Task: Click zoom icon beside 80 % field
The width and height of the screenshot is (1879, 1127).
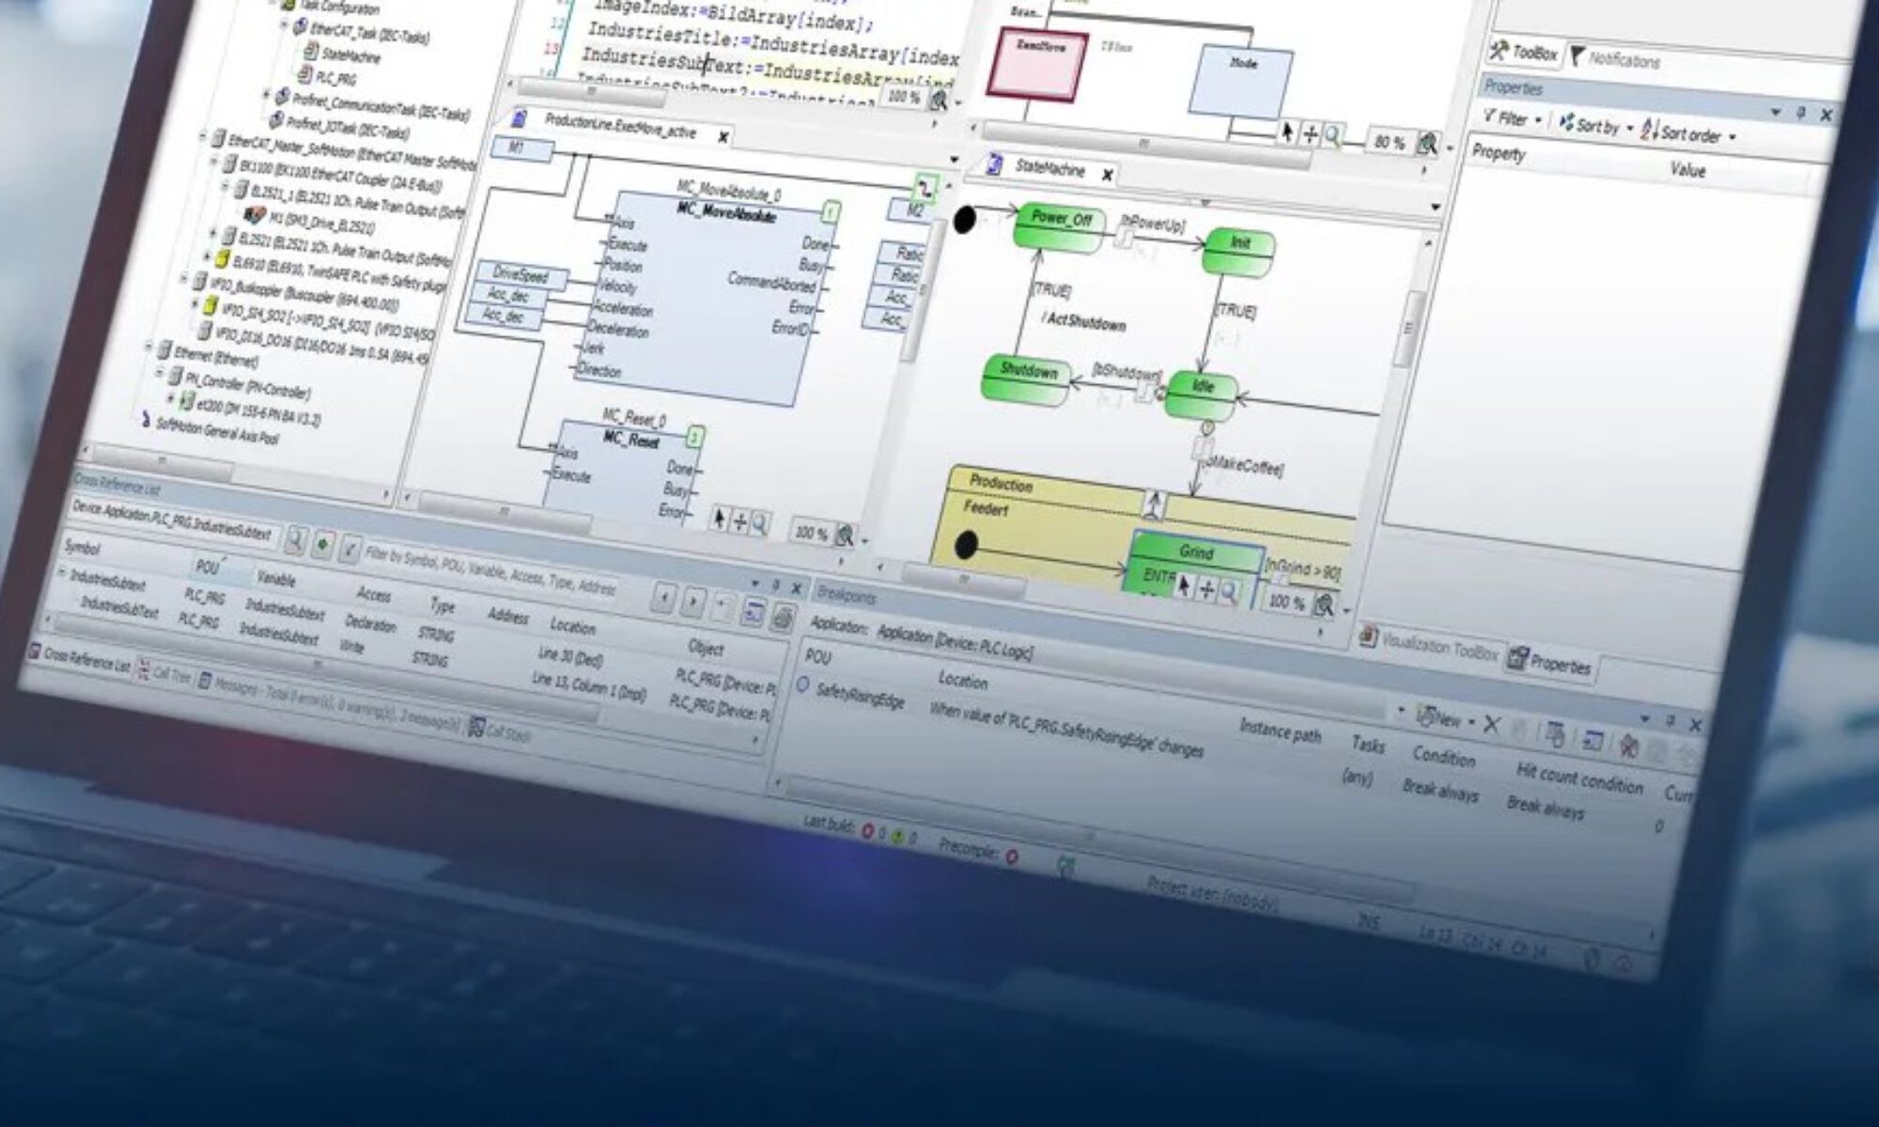Action: coord(1429,144)
